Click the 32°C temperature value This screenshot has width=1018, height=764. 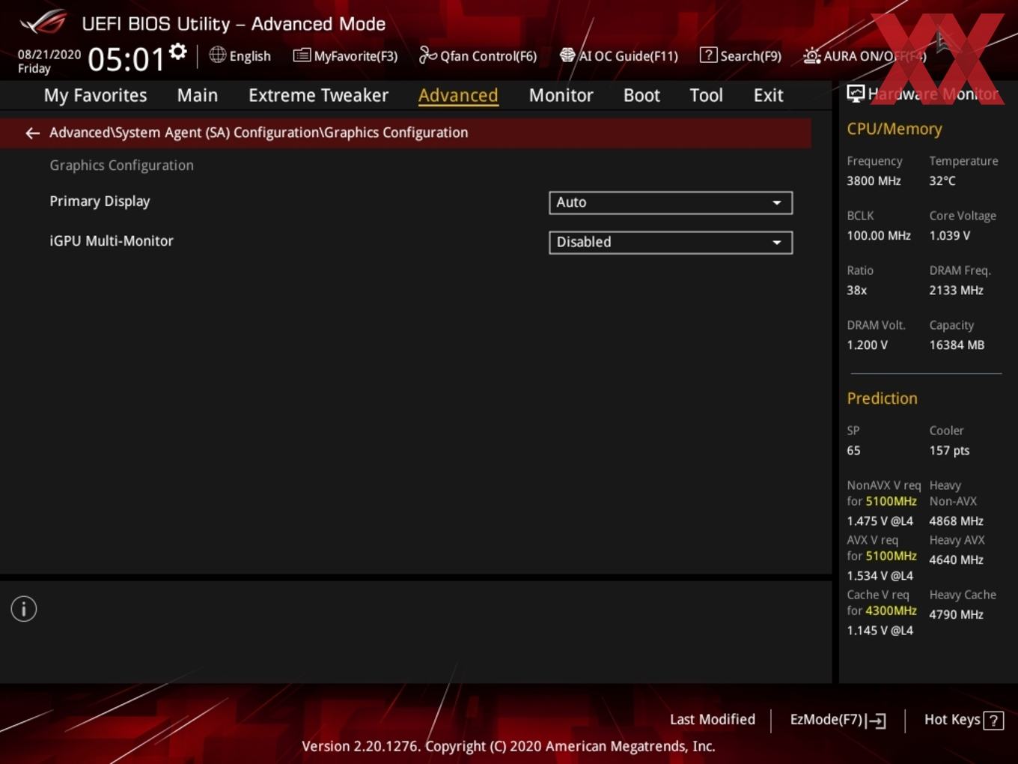(x=942, y=181)
